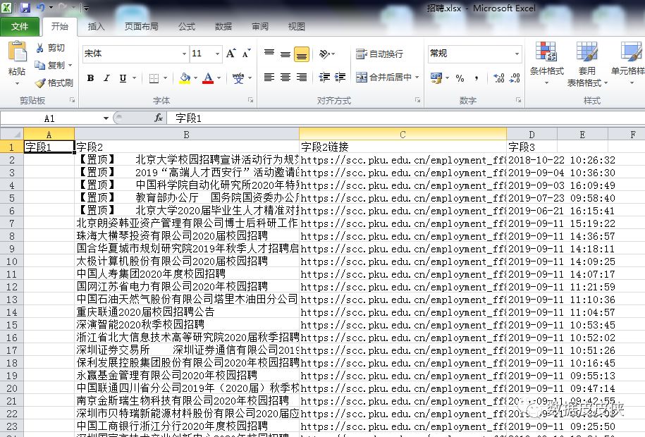Center cell text horizontally

pyautogui.click(x=285, y=78)
